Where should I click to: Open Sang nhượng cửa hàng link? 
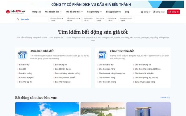point(145,82)
